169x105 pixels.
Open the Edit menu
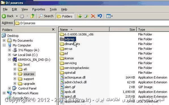tap(14, 9)
